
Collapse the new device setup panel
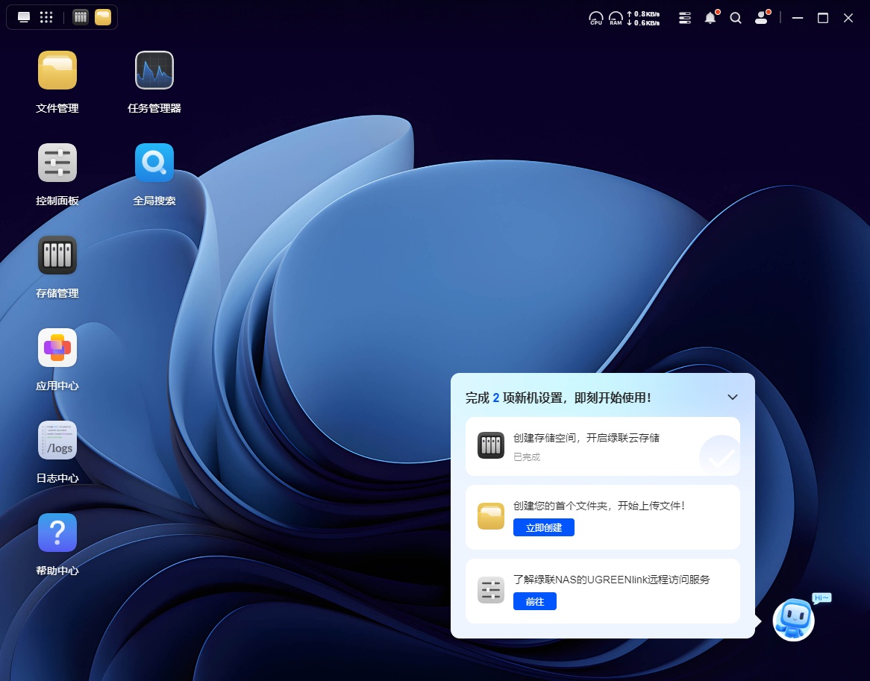tap(733, 398)
